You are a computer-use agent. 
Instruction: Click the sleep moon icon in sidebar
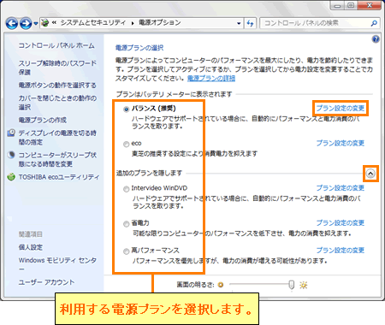pos(11,155)
